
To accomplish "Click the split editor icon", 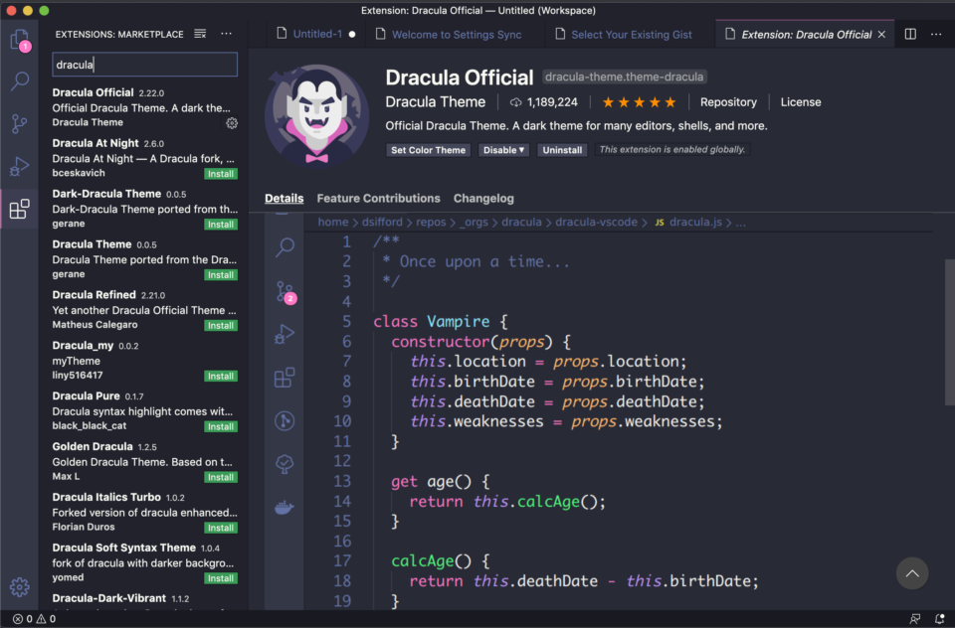I will coord(908,33).
